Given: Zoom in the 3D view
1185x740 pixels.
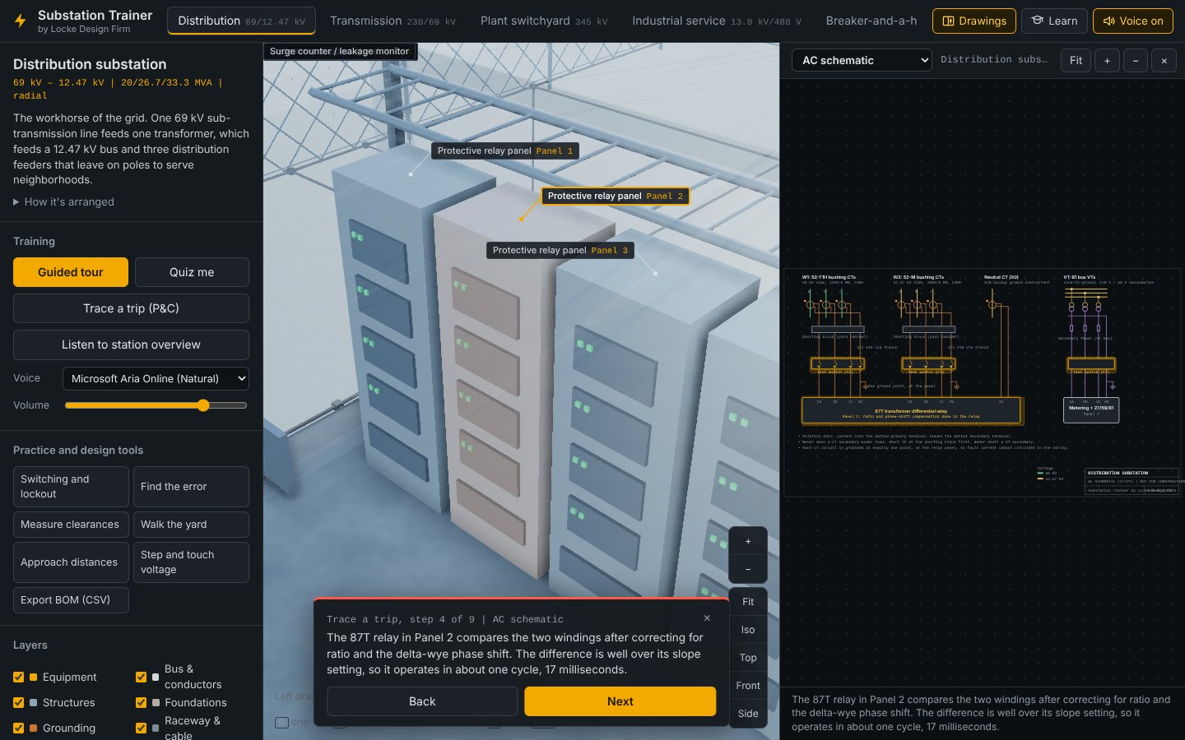Looking at the screenshot, I should [x=748, y=542].
